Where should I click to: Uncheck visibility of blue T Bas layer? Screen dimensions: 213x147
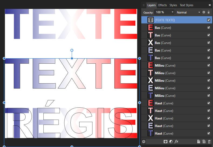point(209,58)
